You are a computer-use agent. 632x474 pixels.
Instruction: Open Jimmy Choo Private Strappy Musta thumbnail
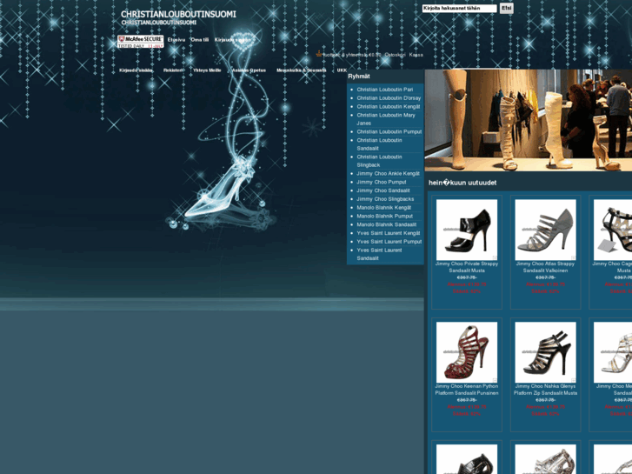(x=467, y=230)
